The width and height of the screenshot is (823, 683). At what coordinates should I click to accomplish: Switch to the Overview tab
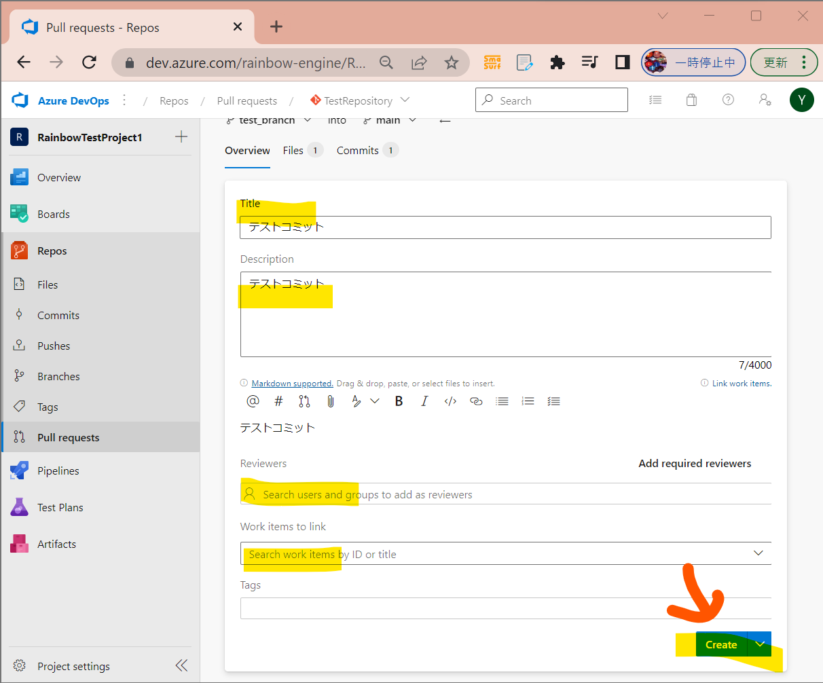[247, 151]
